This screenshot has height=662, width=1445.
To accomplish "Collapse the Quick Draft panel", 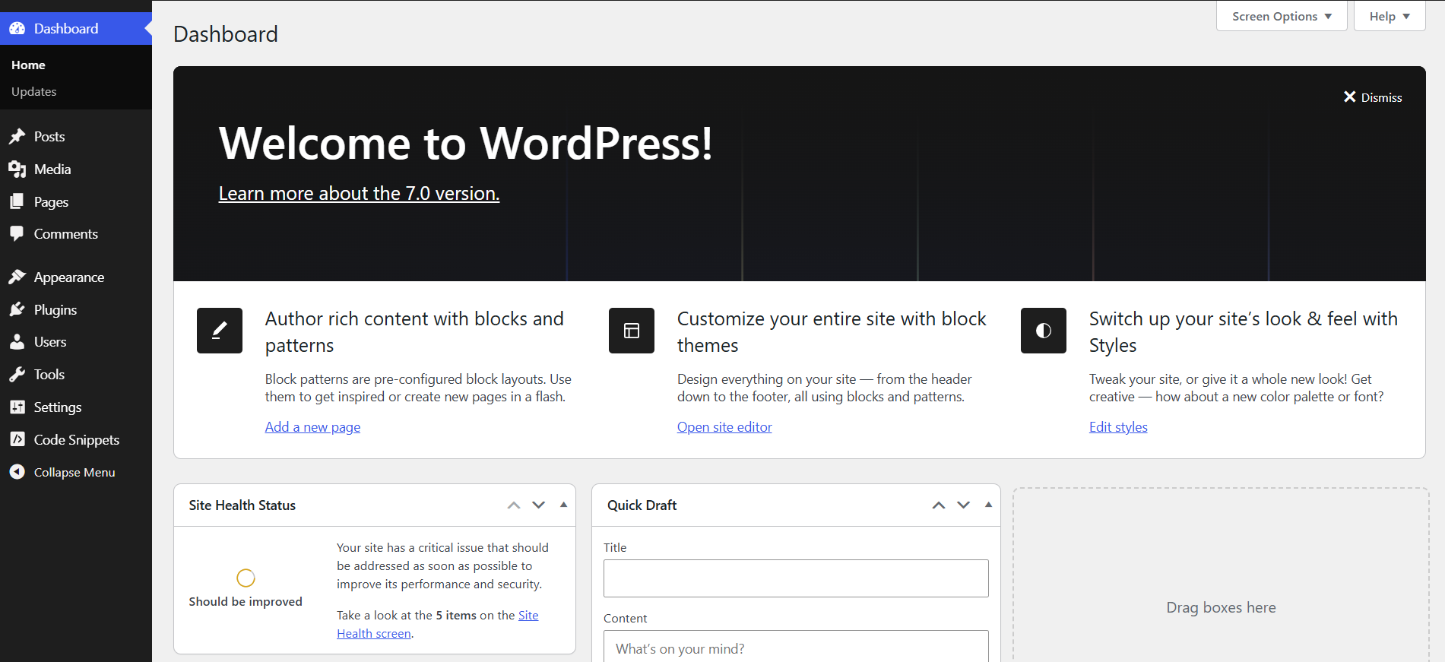I will pyautogui.click(x=988, y=505).
